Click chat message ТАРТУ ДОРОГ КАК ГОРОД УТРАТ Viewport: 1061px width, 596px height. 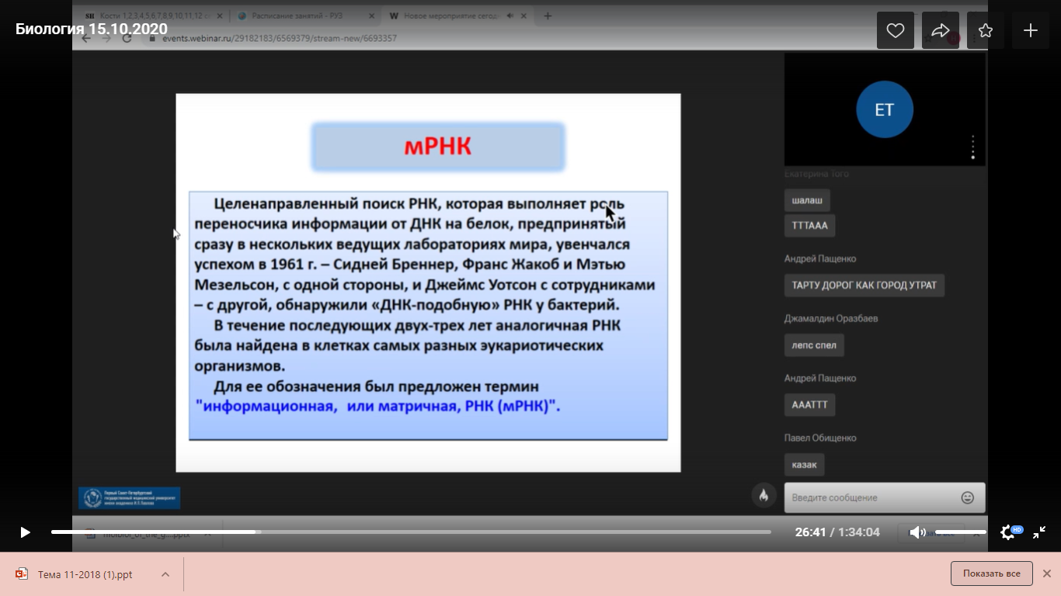point(864,286)
